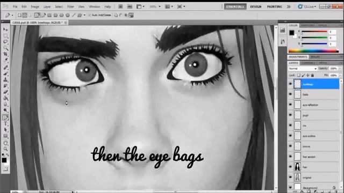This screenshot has width=344, height=193.
Task: Pick Polygon shape in options bar
Action: (x=68, y=15)
